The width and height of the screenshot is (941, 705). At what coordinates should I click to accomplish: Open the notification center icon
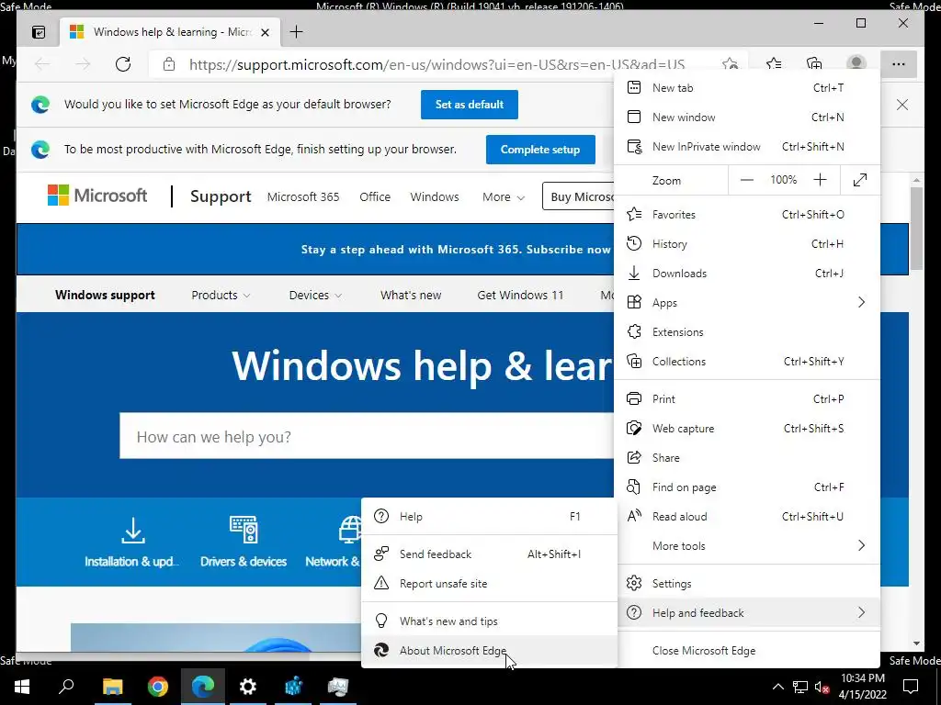[x=911, y=687]
